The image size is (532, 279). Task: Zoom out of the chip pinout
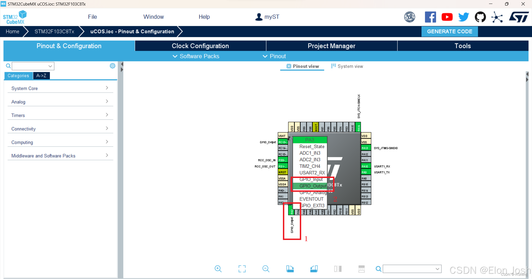coord(266,269)
